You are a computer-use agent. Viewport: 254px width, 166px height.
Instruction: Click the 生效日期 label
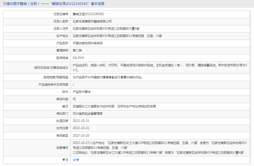click(x=62, y=128)
